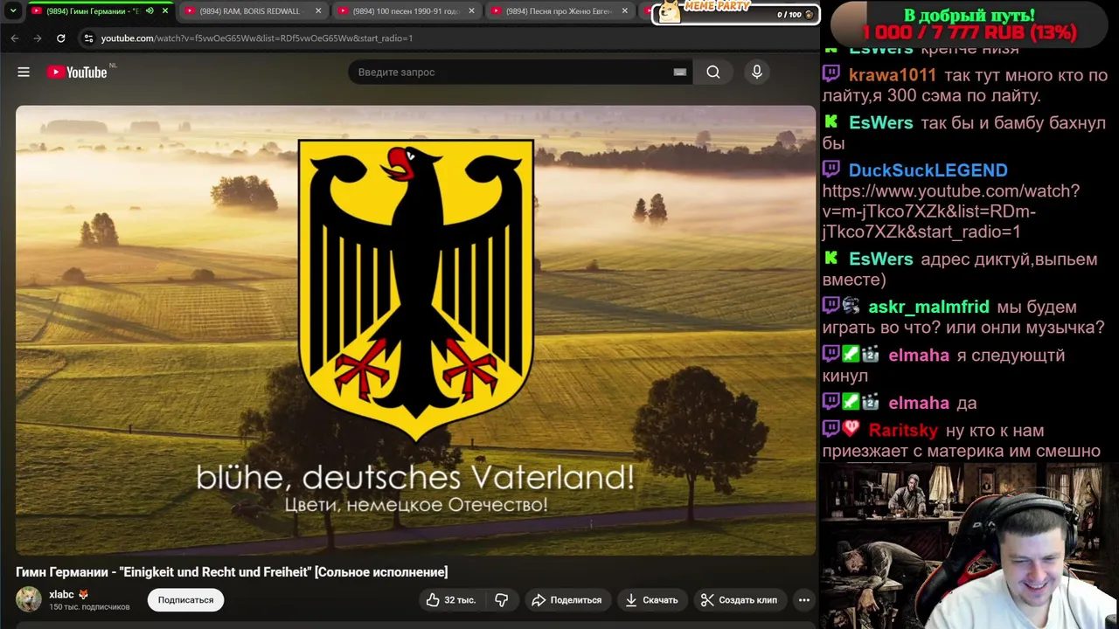Click the Meme Party doge icon
This screenshot has width=1119, height=629.
click(670, 11)
